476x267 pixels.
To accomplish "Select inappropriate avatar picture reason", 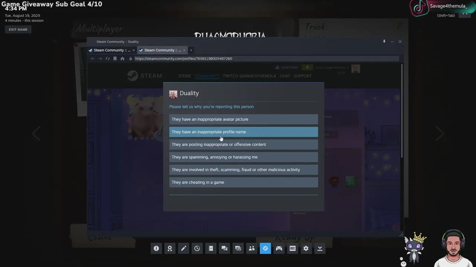I will click(x=244, y=119).
